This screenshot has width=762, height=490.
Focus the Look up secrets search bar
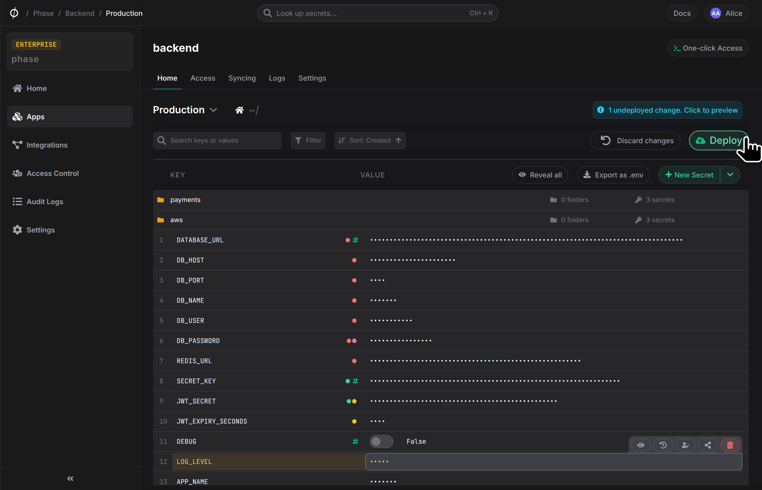pyautogui.click(x=377, y=13)
